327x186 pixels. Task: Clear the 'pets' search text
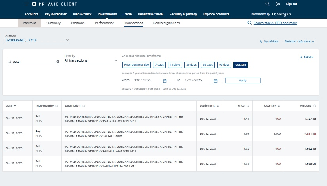tap(58, 62)
